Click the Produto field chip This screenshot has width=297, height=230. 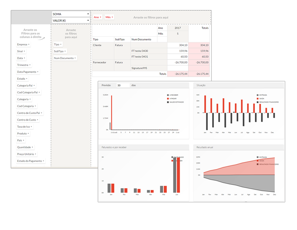(x=23, y=134)
